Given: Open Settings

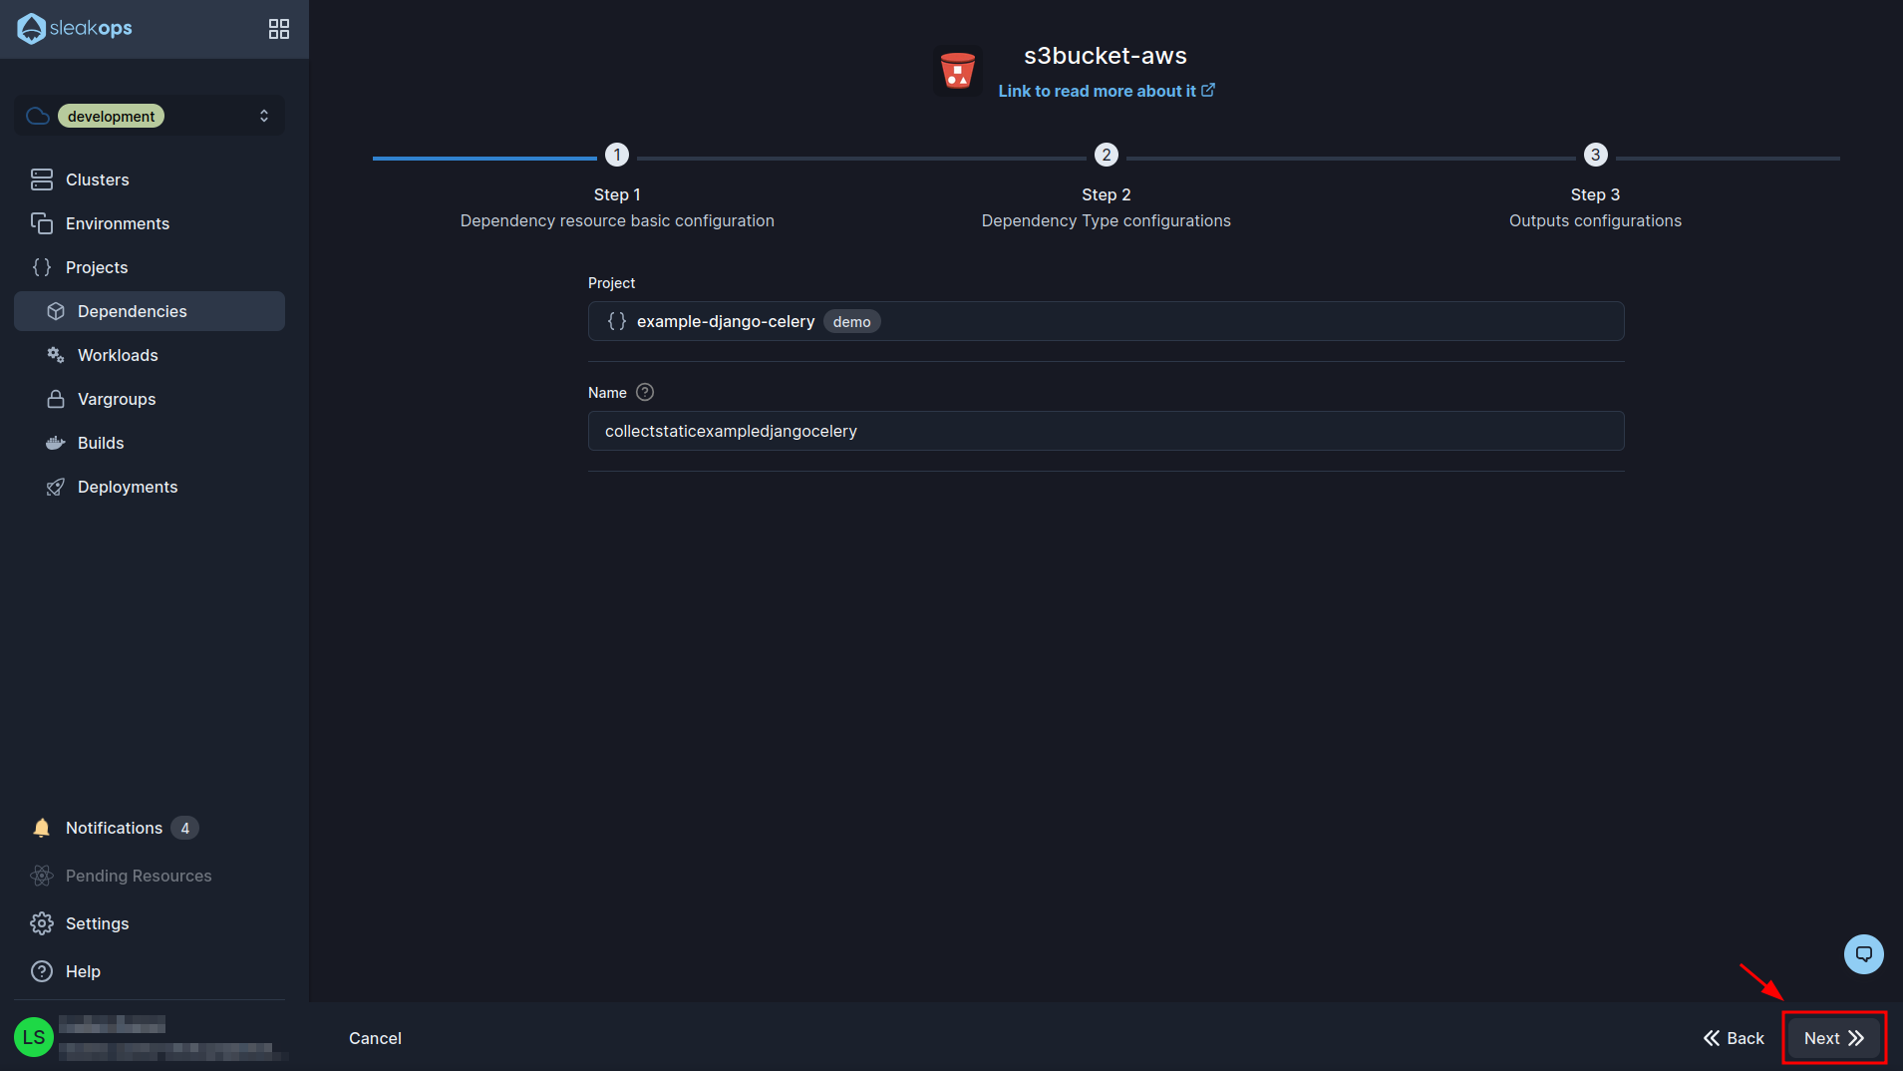Looking at the screenshot, I should (150, 923).
